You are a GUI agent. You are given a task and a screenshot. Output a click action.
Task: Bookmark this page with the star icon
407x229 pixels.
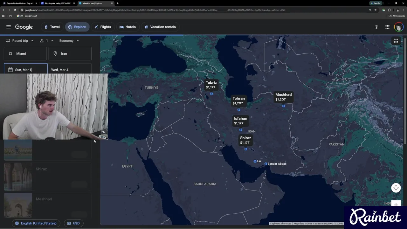376,10
